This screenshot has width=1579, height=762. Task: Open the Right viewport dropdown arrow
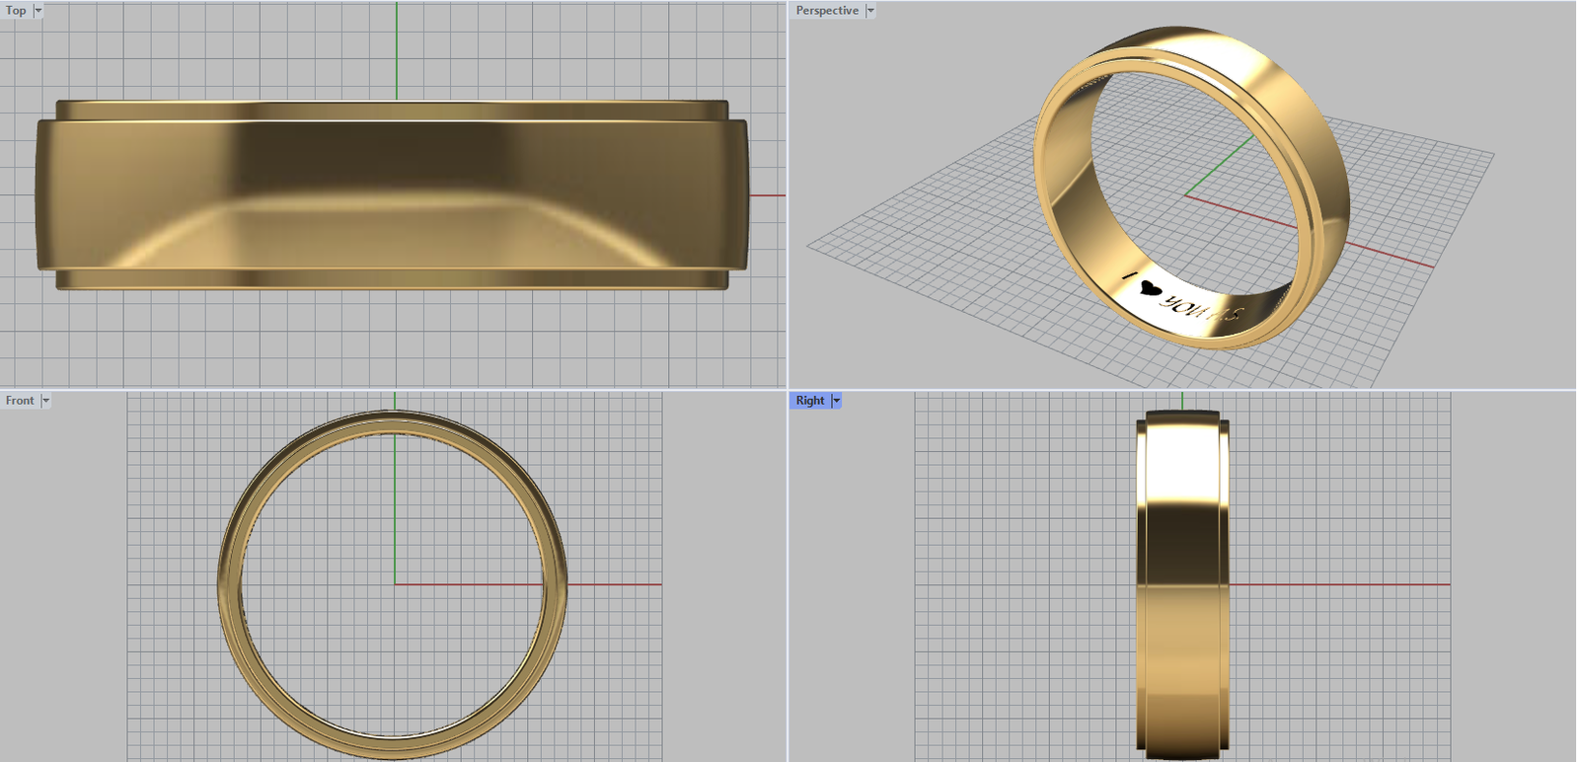(836, 401)
